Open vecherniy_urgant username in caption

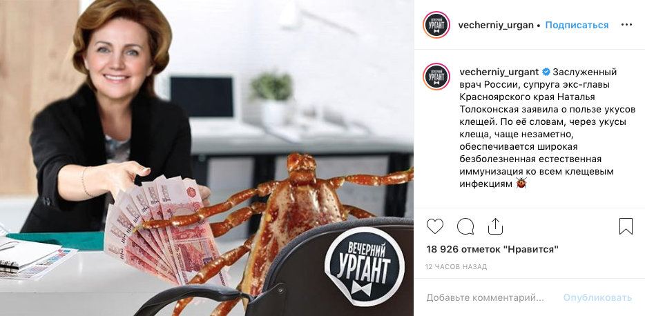click(499, 72)
